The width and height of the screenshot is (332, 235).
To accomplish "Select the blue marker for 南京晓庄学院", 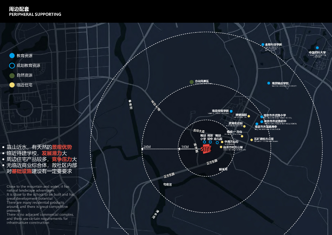I will point(268,83).
